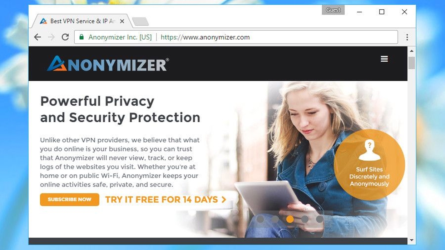Open Chrome's three-dot menu
This screenshot has height=250, width=445.
coord(407,37)
